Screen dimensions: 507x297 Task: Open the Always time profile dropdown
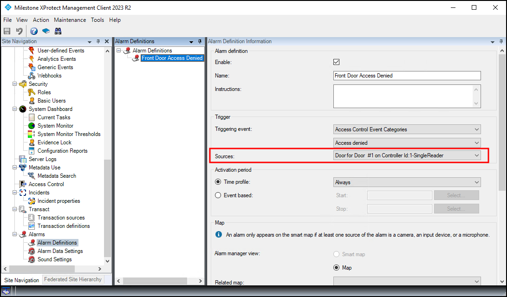pyautogui.click(x=407, y=182)
